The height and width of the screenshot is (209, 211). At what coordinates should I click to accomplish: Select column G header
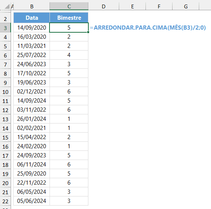[186, 6]
